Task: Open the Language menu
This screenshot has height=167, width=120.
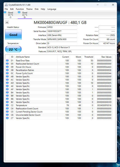Action: click(52, 9)
